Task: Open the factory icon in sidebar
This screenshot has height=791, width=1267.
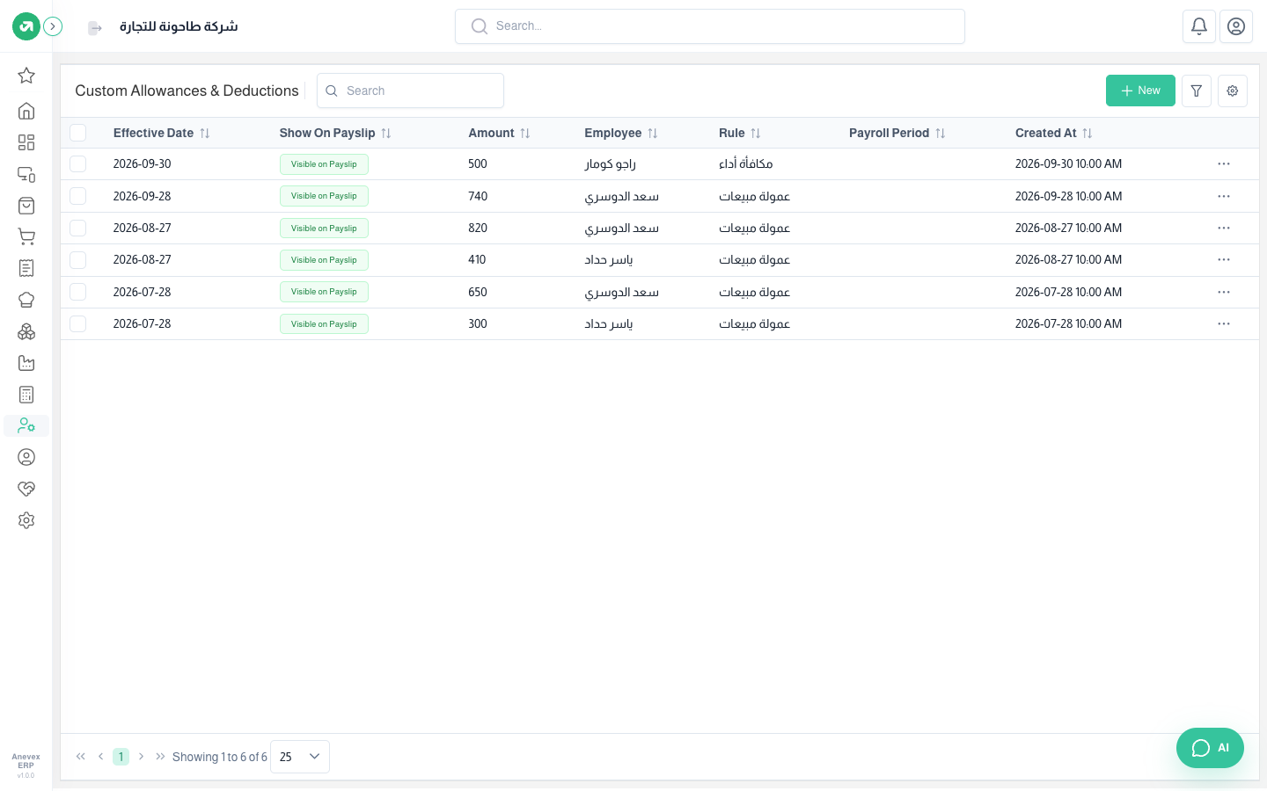Action: [26, 363]
